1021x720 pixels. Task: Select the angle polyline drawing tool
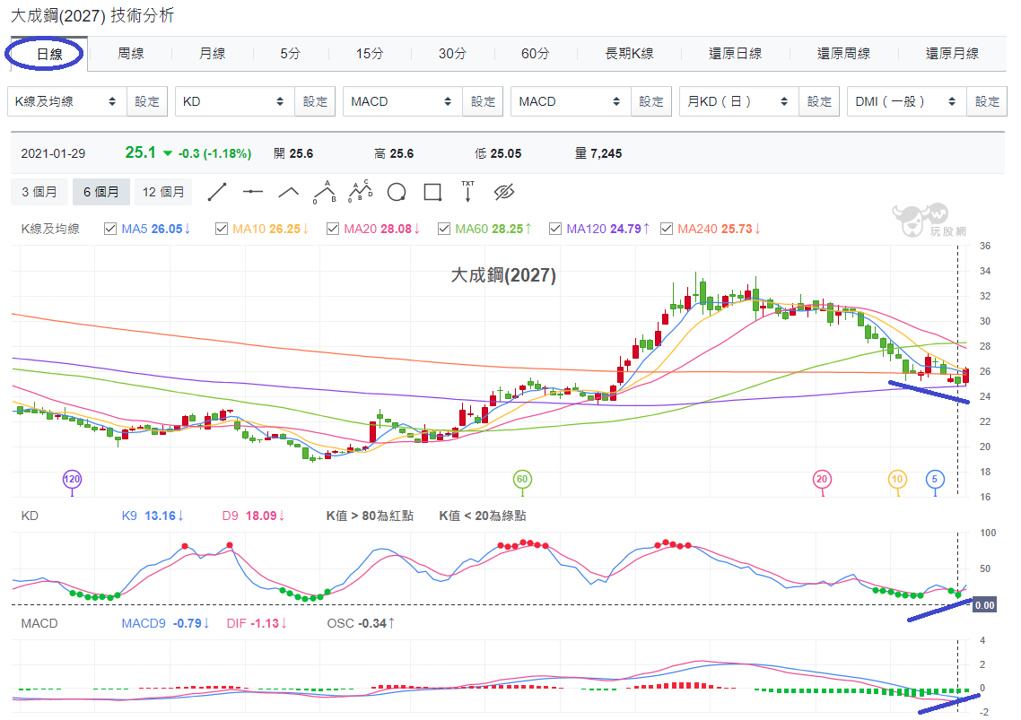coord(289,192)
